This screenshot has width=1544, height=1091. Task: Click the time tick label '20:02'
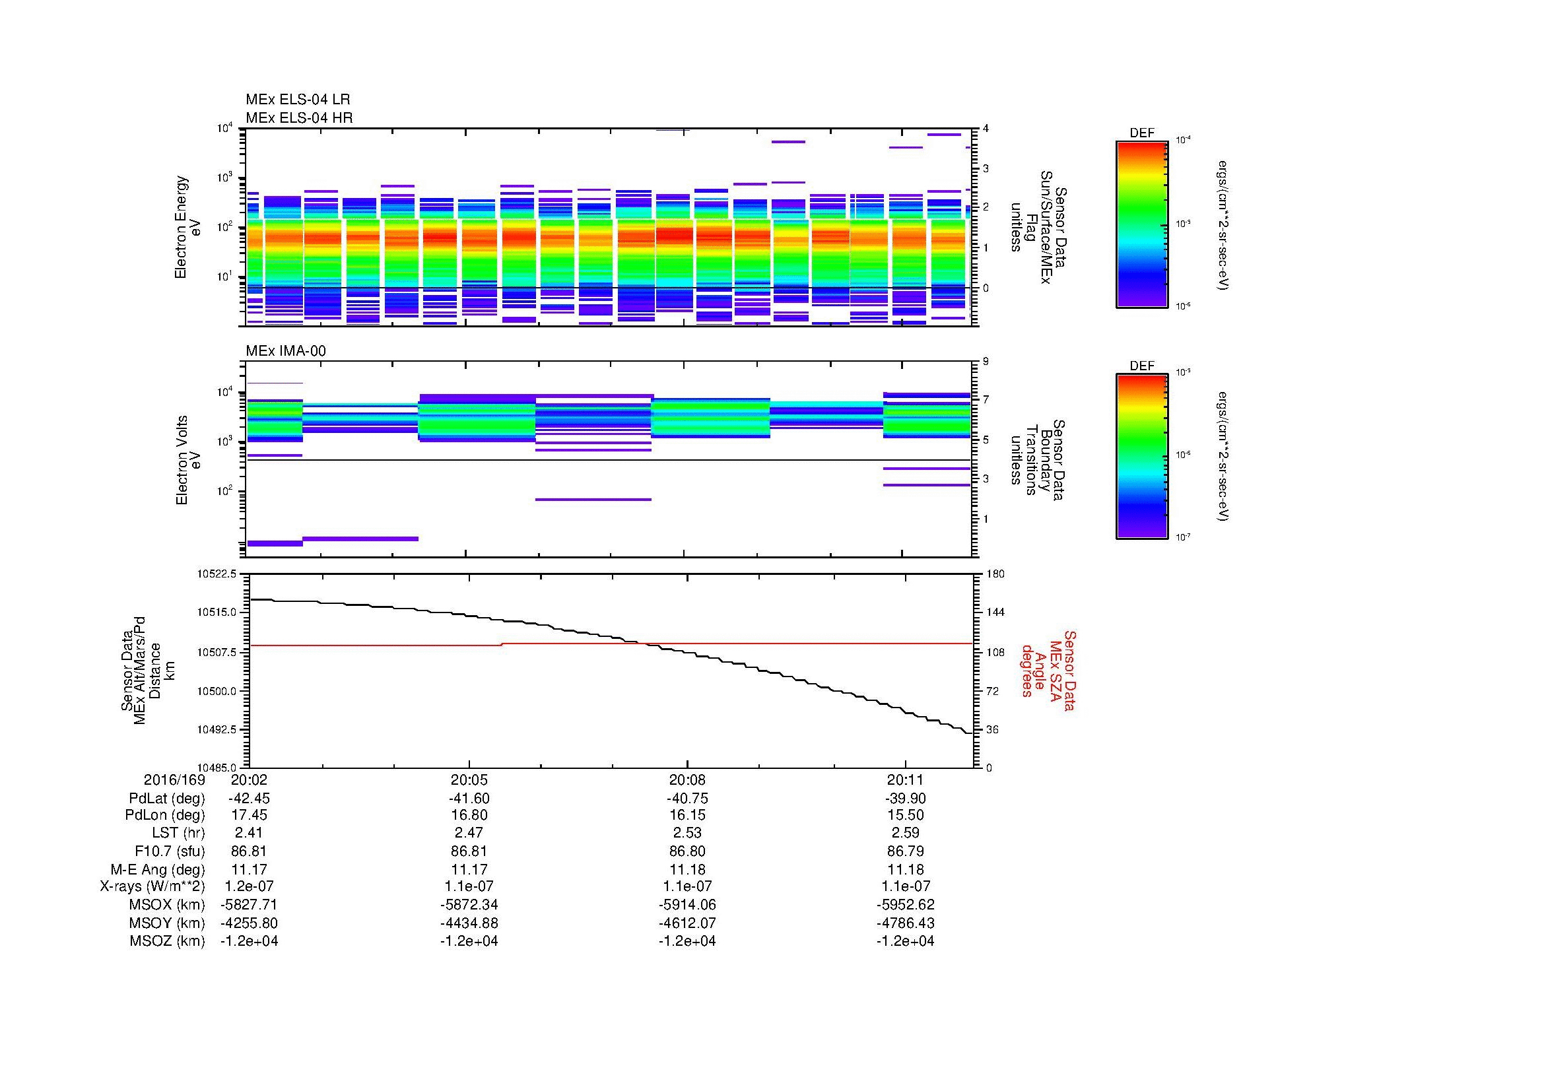point(249,779)
